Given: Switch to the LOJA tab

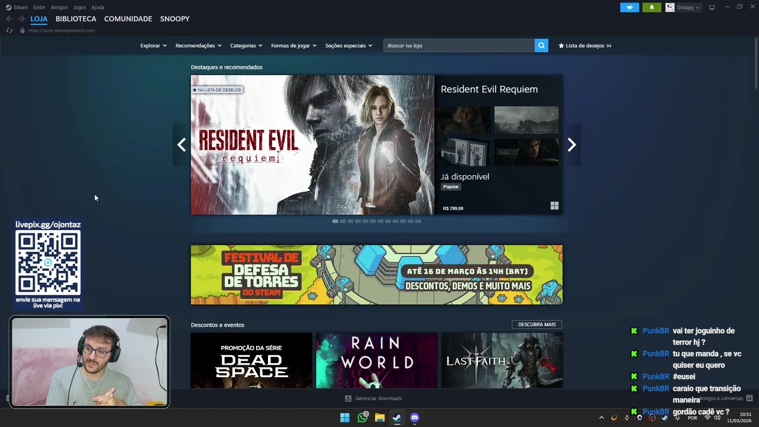Looking at the screenshot, I should click(39, 19).
